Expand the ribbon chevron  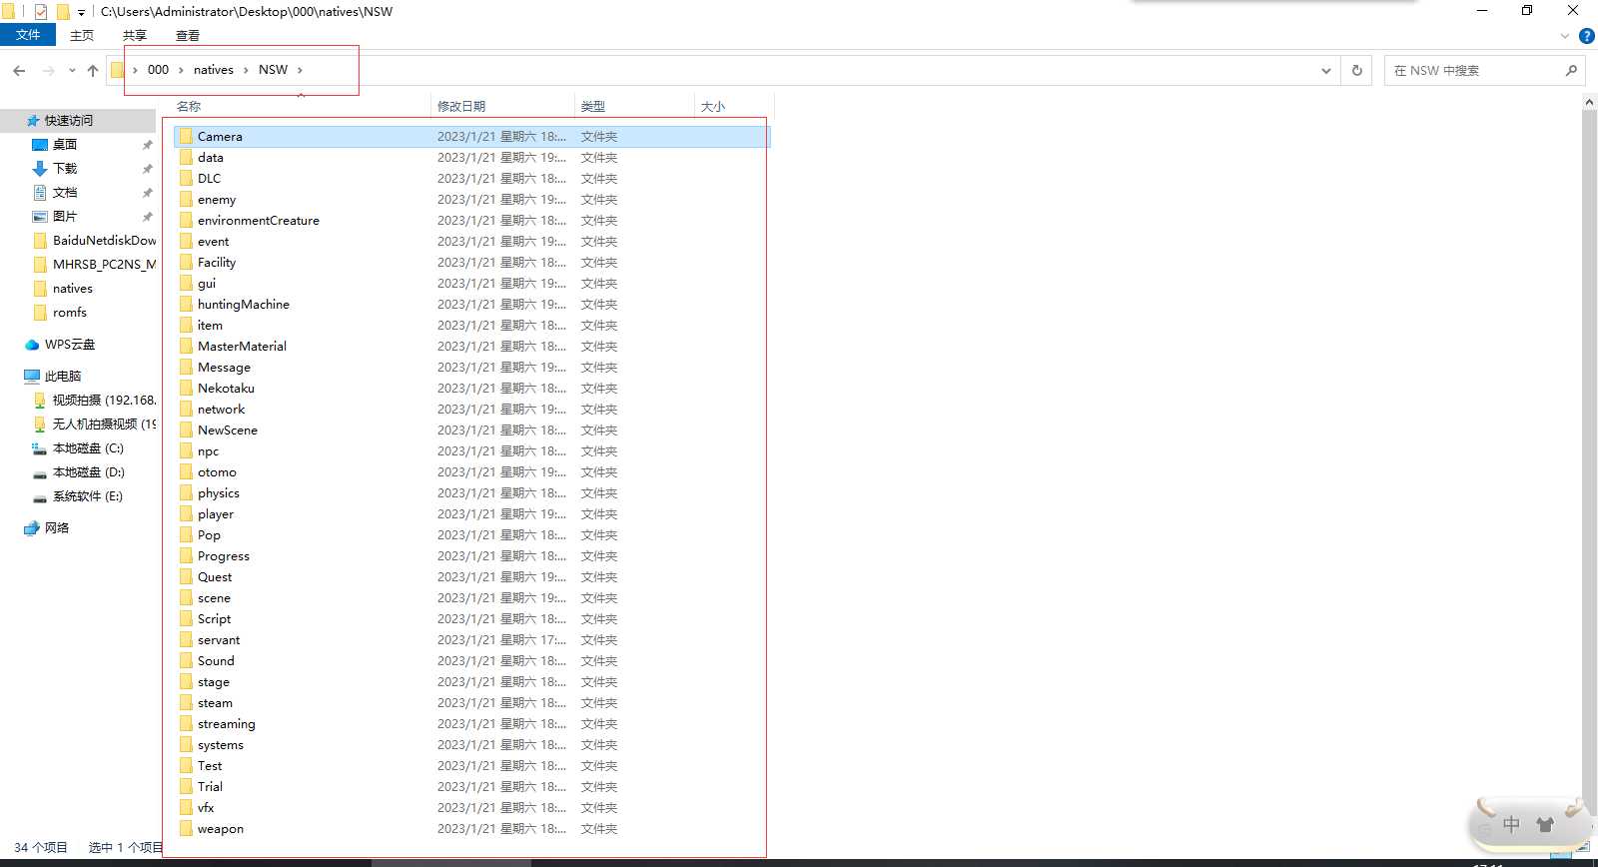click(x=1564, y=36)
